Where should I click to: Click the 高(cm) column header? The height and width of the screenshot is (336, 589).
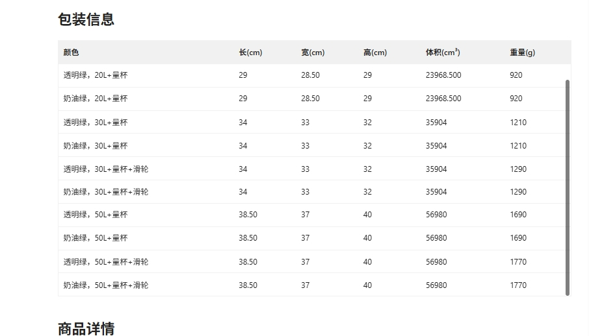tap(375, 53)
